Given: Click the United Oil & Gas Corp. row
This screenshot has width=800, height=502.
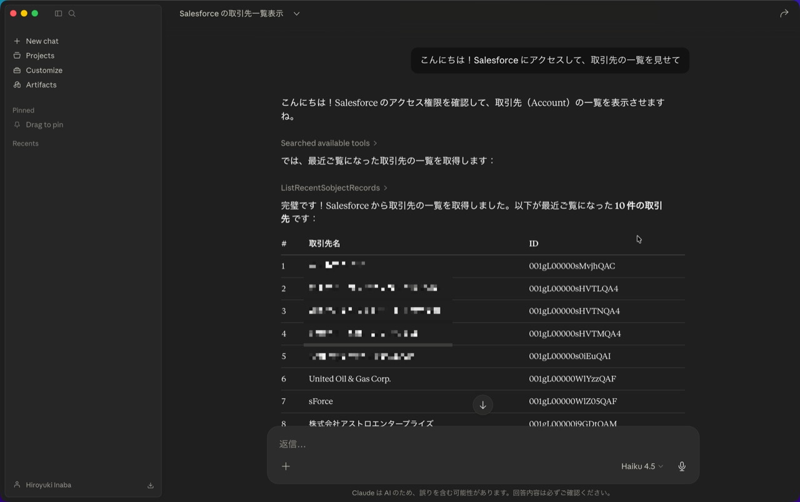Looking at the screenshot, I should [349, 378].
